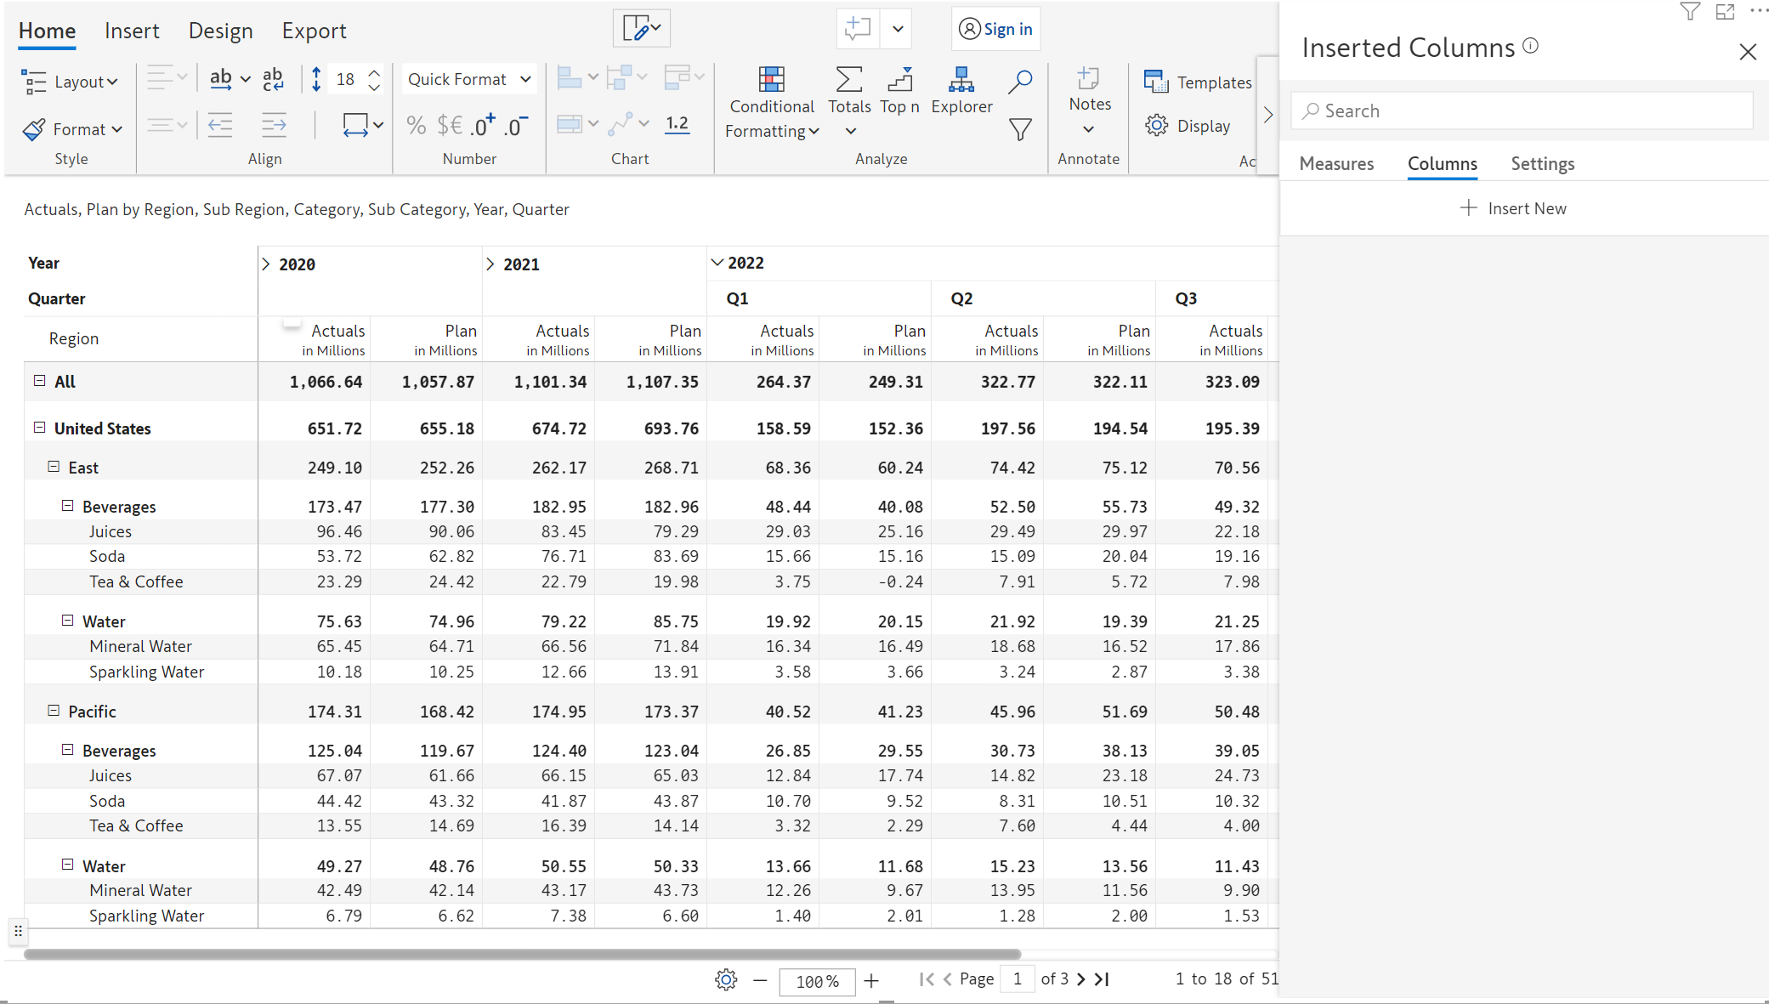Click the Totals sigma icon
This screenshot has height=1004, width=1769.
pyautogui.click(x=848, y=80)
